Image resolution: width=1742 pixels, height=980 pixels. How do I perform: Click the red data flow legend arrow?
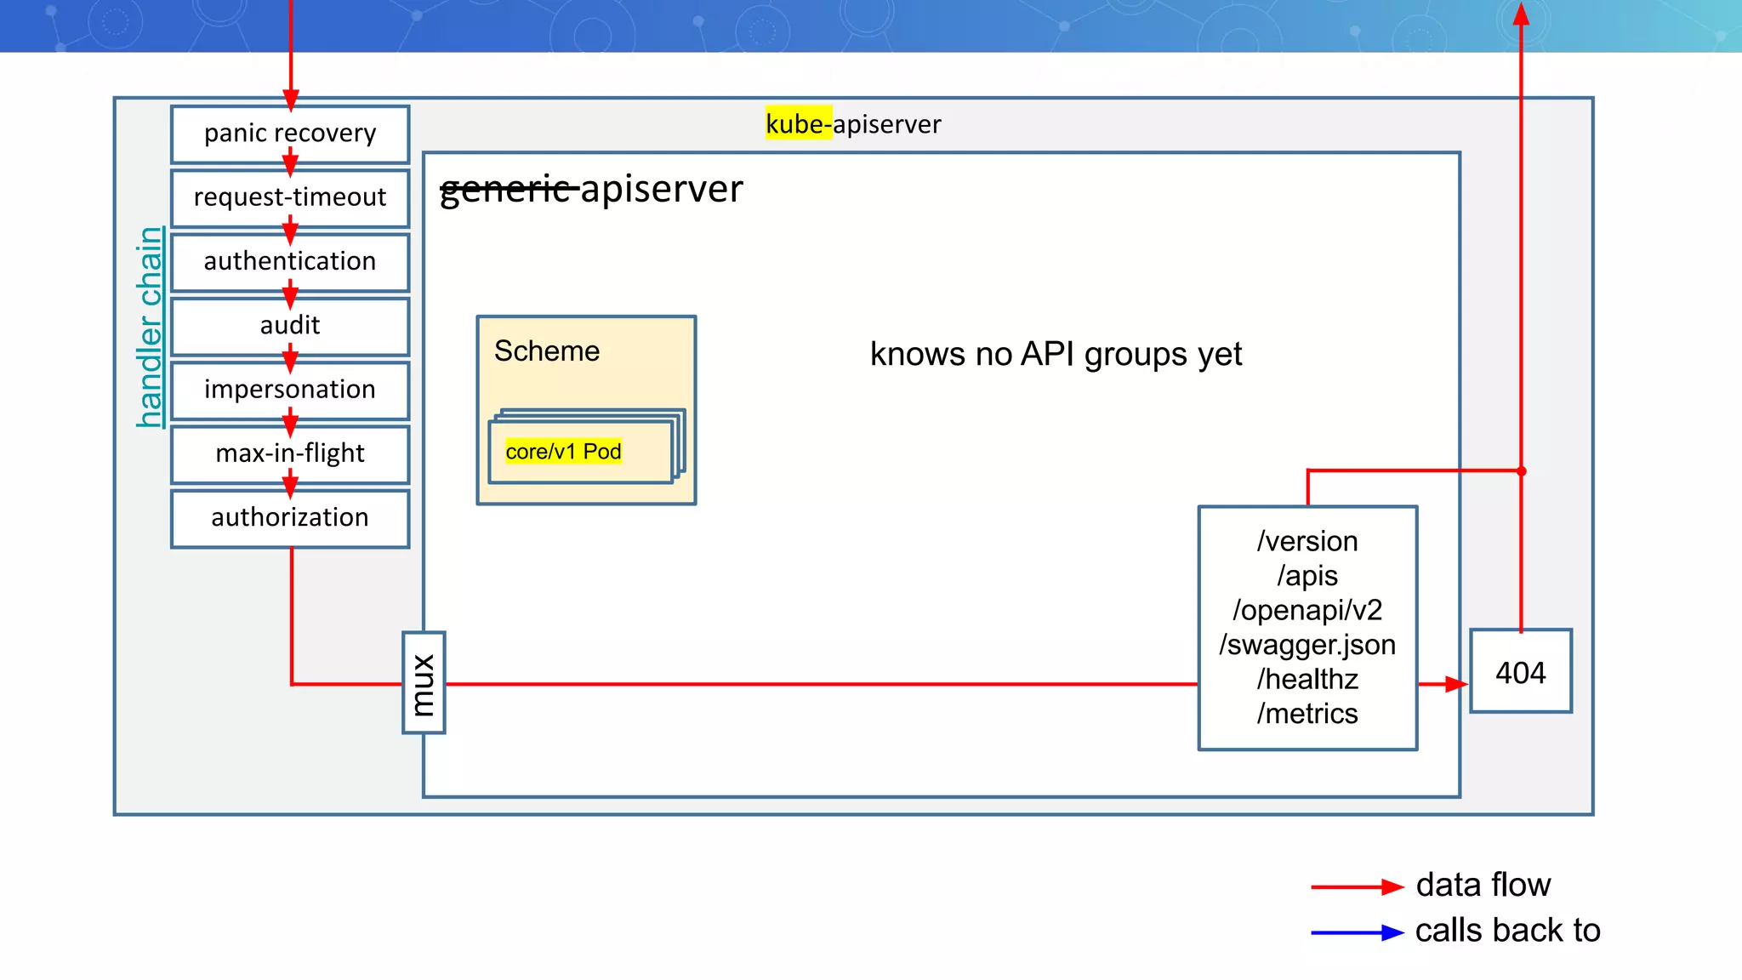pyautogui.click(x=1357, y=887)
